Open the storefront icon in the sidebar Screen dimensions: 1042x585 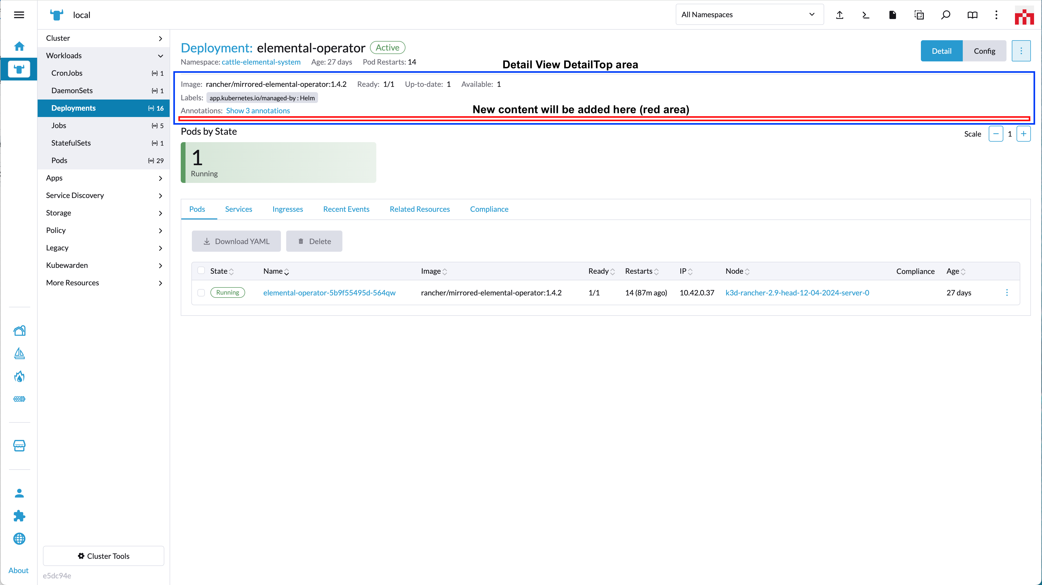pos(19,445)
